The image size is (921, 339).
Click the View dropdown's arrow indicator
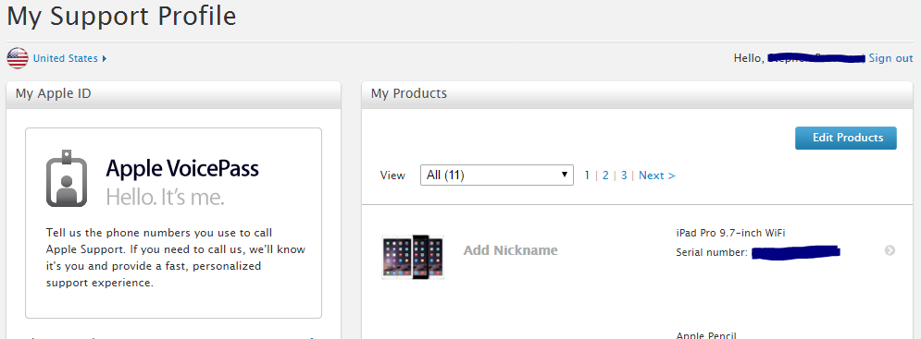564,175
